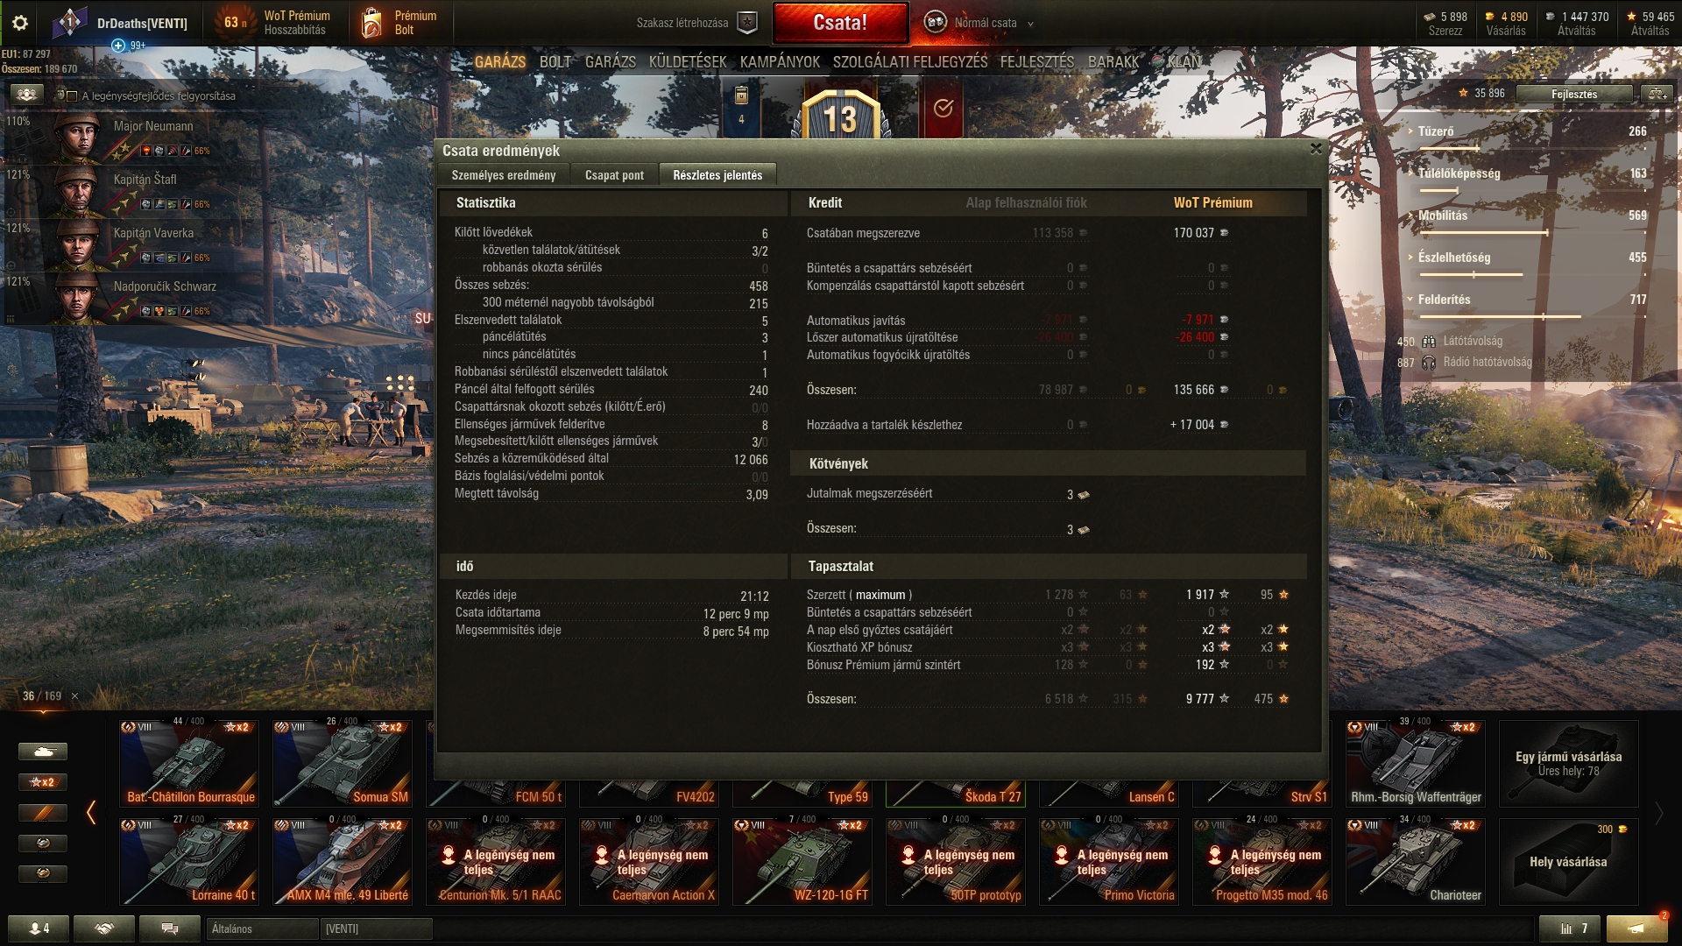Select the Charioteer tank
Screen dimensions: 1682x946
click(1416, 861)
